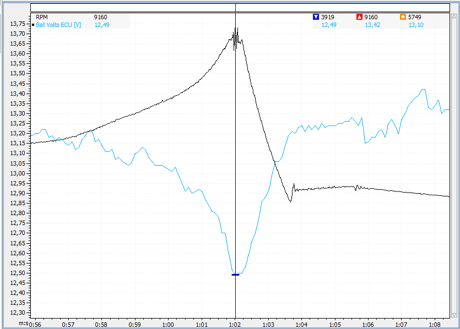Click the battery voltage maximum value 13,42
Screen dimensions: 460x329
coord(372,25)
